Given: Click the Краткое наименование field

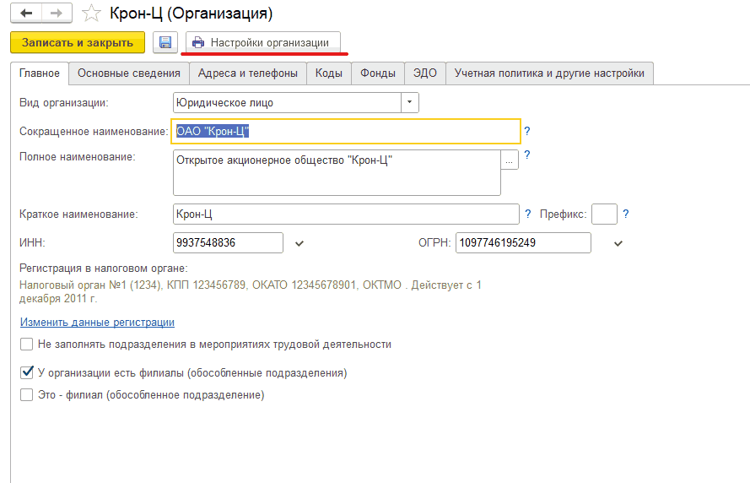Looking at the screenshot, I should point(346,214).
